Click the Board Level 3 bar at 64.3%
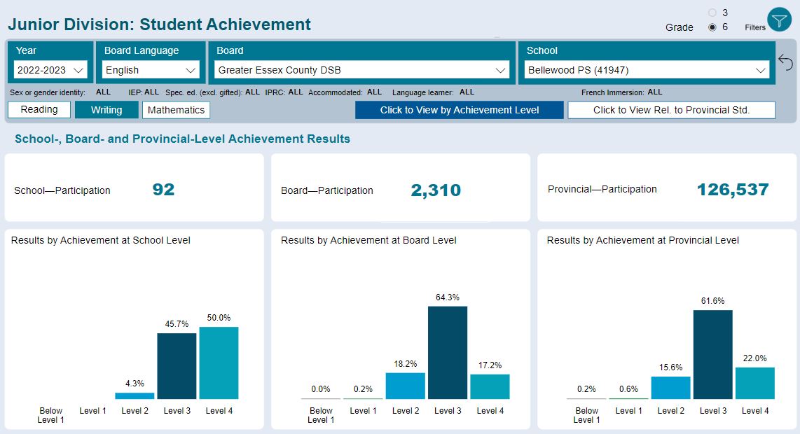 click(448, 352)
